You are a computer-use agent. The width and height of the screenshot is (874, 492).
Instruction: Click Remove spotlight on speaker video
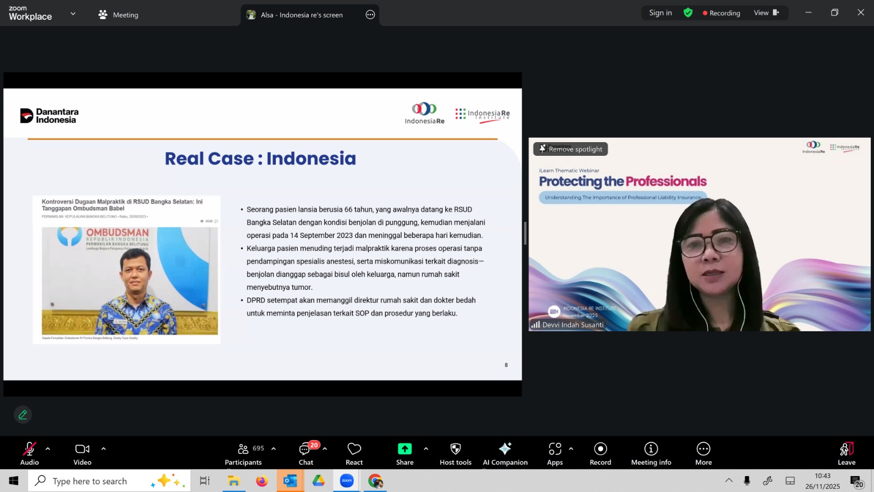570,149
